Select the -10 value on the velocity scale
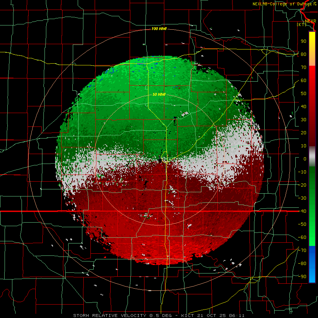The width and height of the screenshot is (318, 318). coord(302,172)
